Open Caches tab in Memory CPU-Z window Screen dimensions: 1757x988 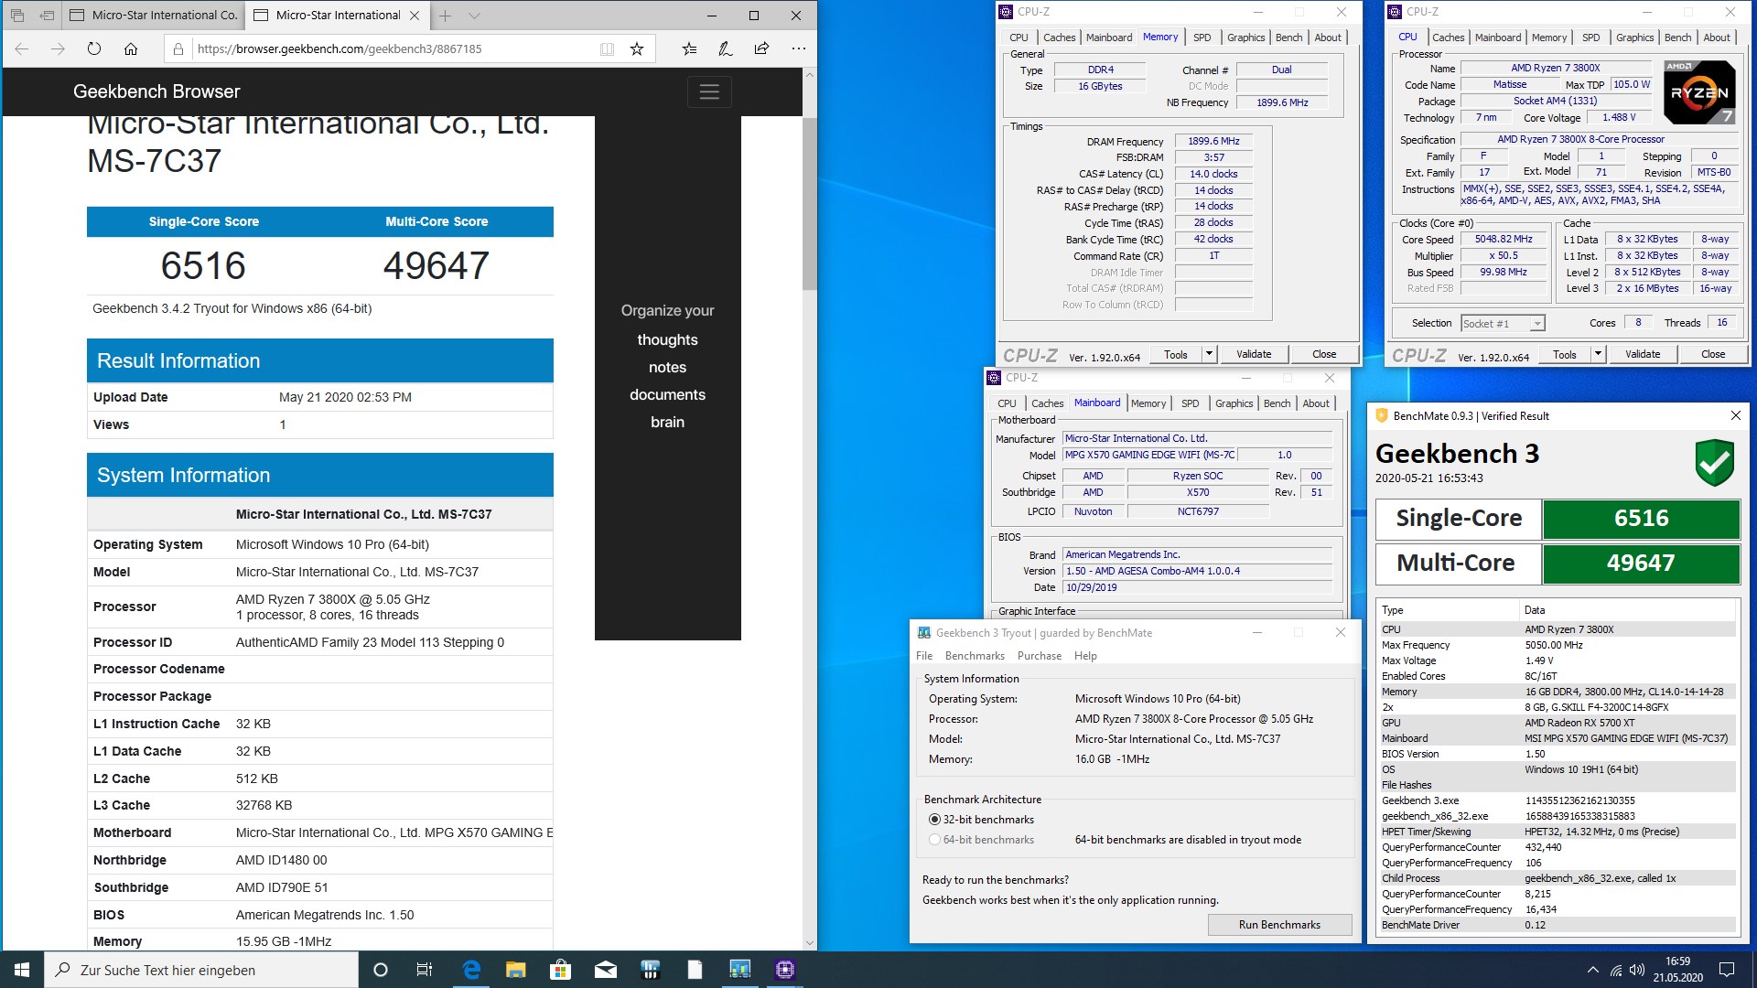[x=1059, y=38]
